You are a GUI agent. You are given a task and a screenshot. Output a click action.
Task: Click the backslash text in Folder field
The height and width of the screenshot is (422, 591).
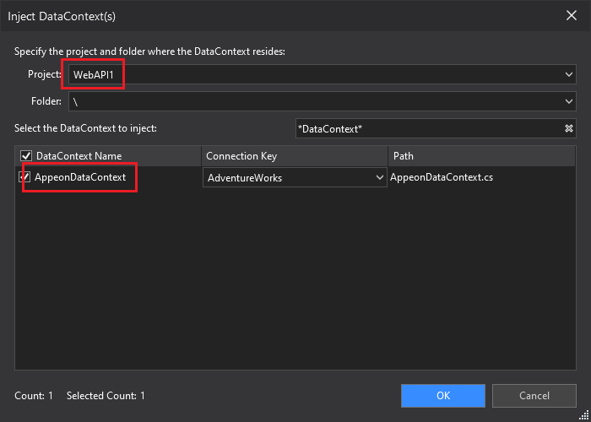click(75, 101)
